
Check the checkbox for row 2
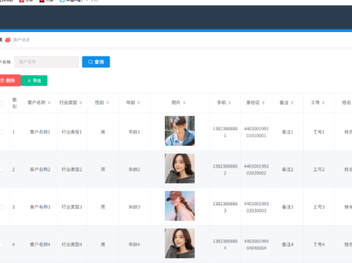1,170
